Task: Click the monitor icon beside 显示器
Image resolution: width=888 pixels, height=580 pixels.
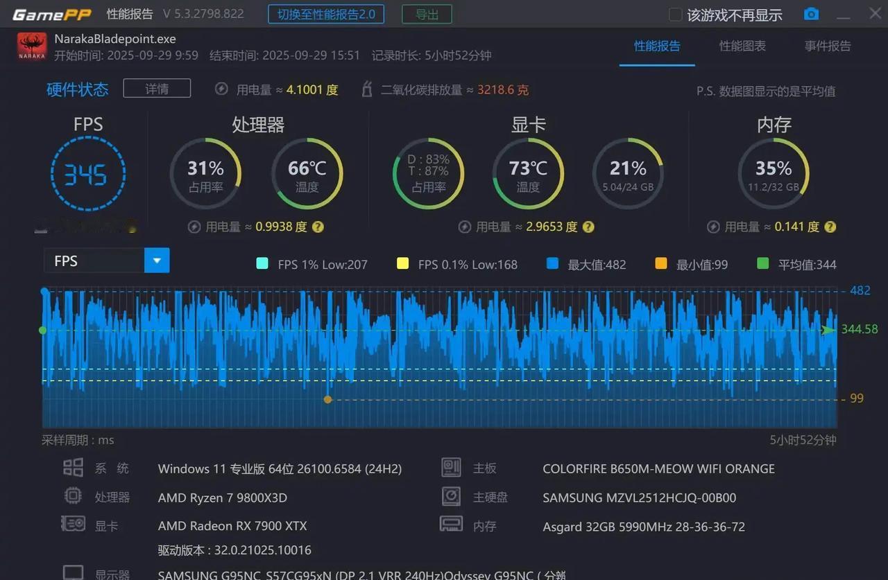Action: tap(73, 573)
